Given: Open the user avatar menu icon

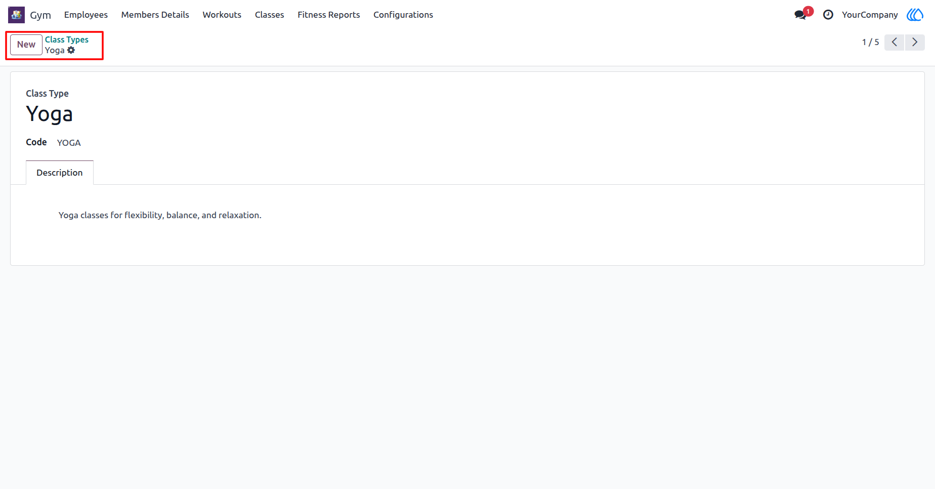Looking at the screenshot, I should pos(915,15).
